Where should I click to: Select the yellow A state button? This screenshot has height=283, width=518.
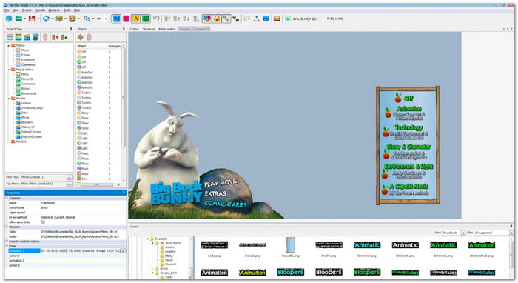click(x=135, y=19)
